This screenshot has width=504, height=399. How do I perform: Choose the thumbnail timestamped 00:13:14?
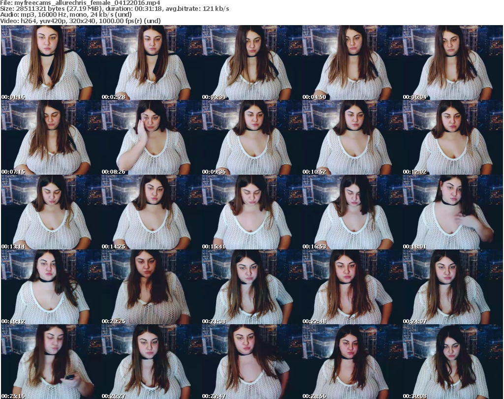tap(51, 212)
